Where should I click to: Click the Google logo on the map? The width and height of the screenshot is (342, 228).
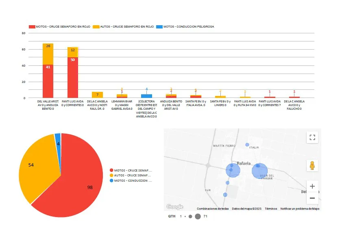tap(174, 207)
